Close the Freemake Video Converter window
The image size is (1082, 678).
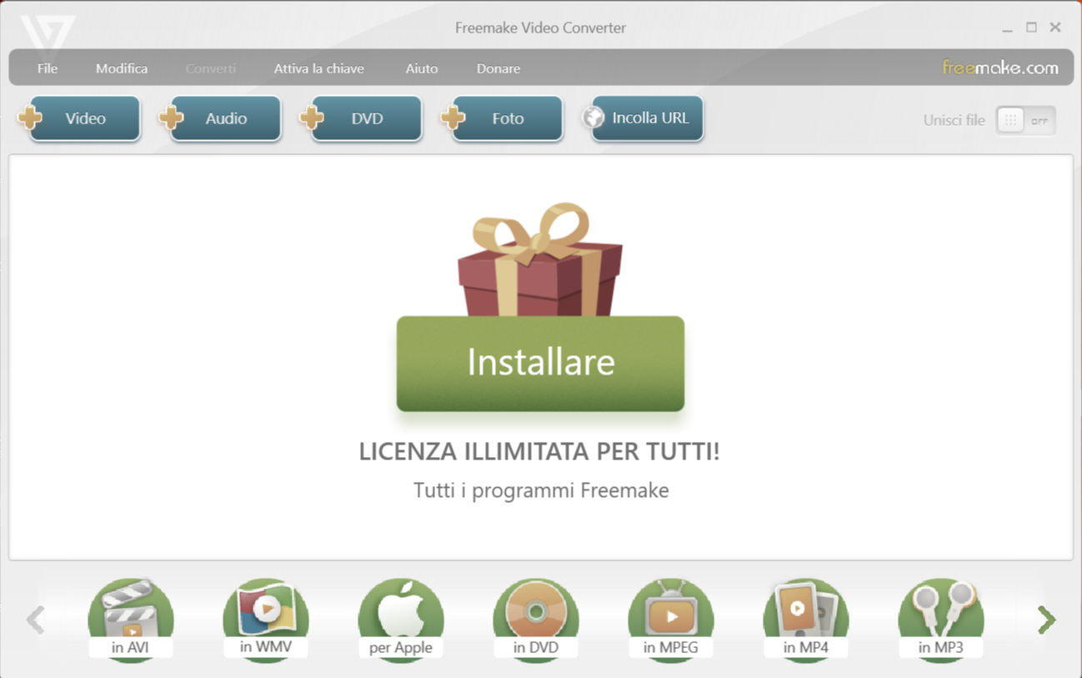coord(1055,28)
